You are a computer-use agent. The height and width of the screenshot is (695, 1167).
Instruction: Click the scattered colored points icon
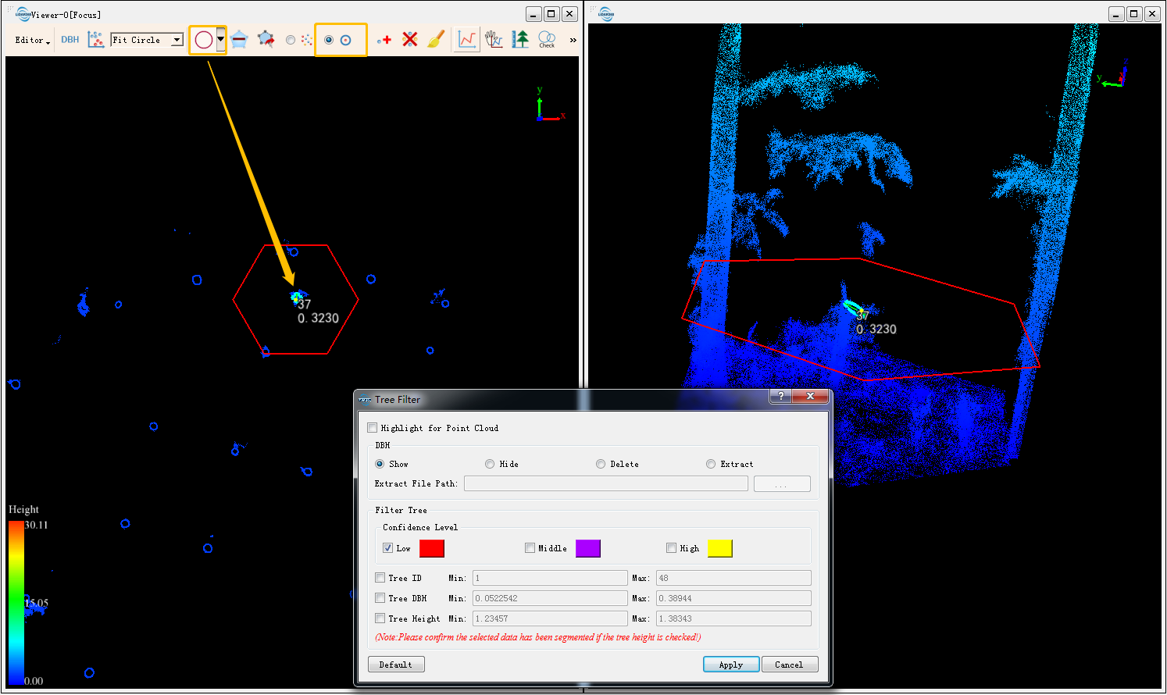(306, 40)
